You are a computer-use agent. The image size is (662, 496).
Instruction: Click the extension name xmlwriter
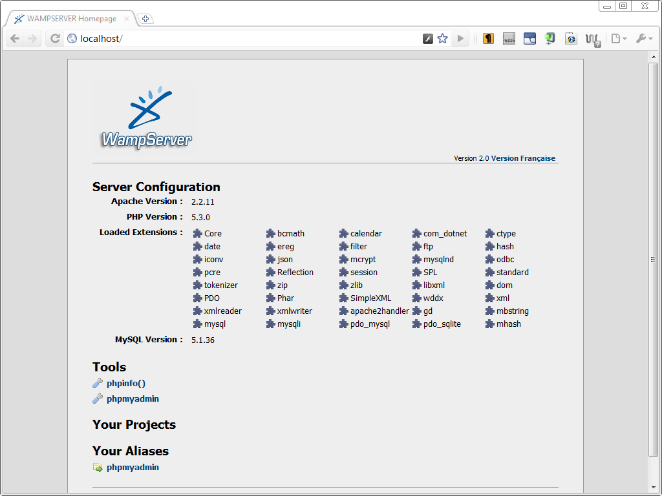click(x=295, y=311)
